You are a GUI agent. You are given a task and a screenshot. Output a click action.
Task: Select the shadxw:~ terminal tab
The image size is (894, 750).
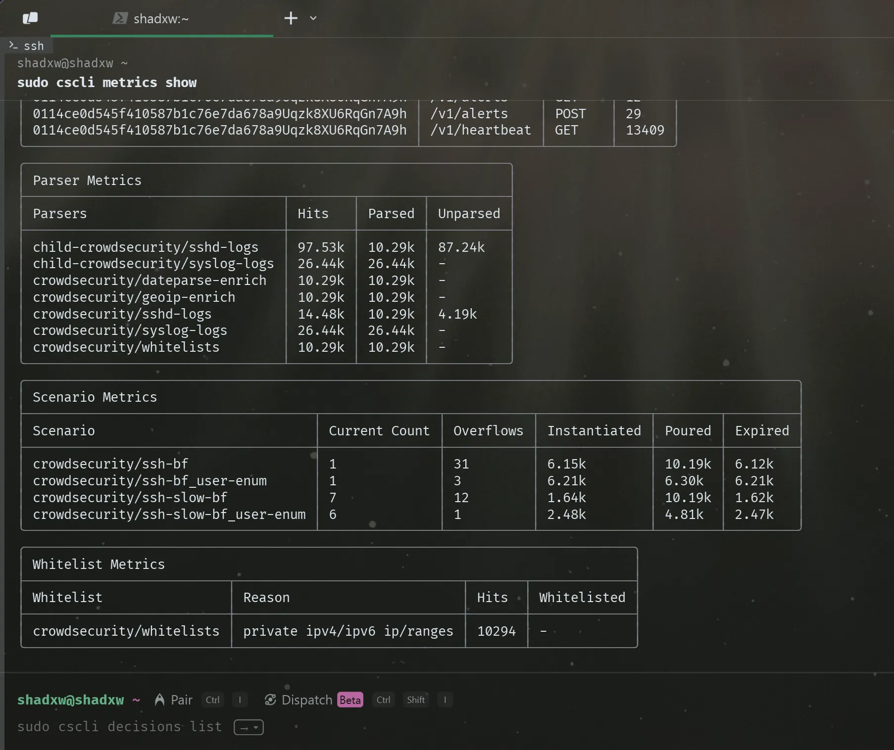(x=161, y=19)
